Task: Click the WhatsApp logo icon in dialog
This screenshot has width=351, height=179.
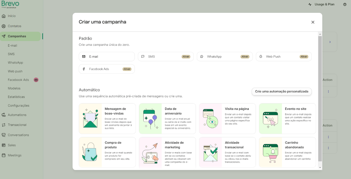Action: coord(202,57)
